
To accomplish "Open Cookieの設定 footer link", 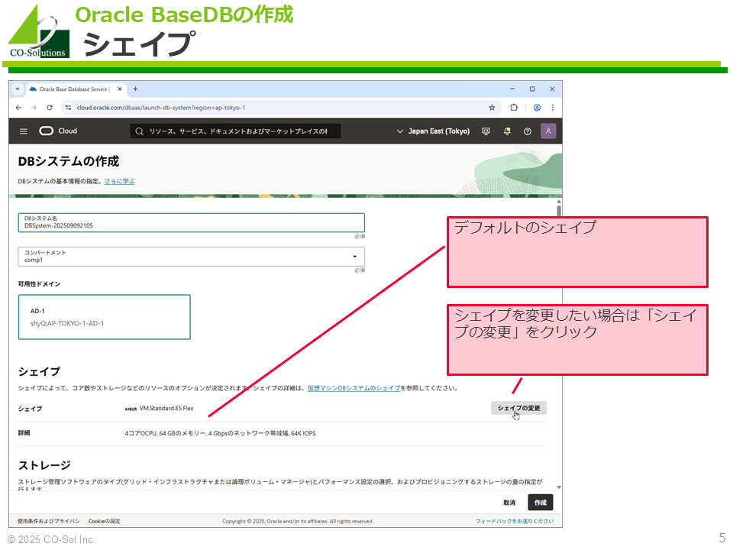I will pos(105,522).
